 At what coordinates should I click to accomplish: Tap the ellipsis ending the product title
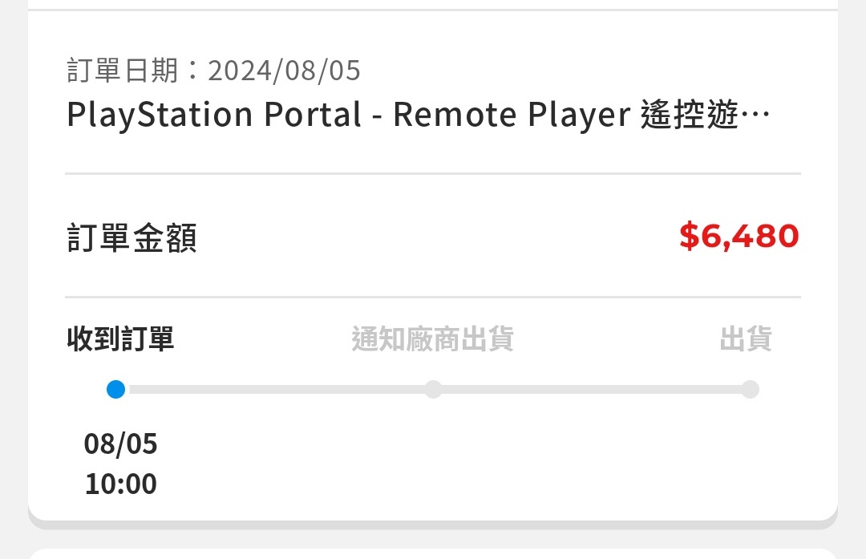click(x=756, y=117)
